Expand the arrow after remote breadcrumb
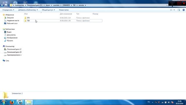186x105 pixels. [x=85, y=5]
